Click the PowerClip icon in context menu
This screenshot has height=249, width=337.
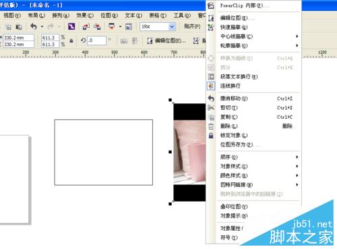pyautogui.click(x=211, y=5)
